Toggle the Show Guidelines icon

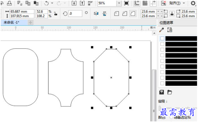click(153, 3)
